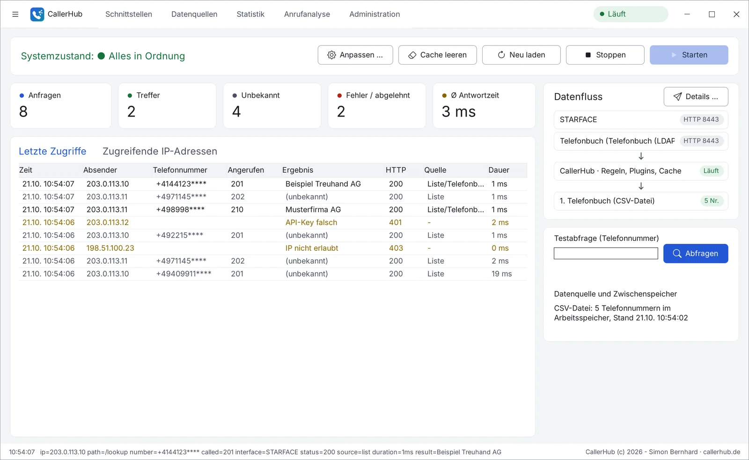Open the Statistik menu
749x460 pixels.
click(x=250, y=14)
